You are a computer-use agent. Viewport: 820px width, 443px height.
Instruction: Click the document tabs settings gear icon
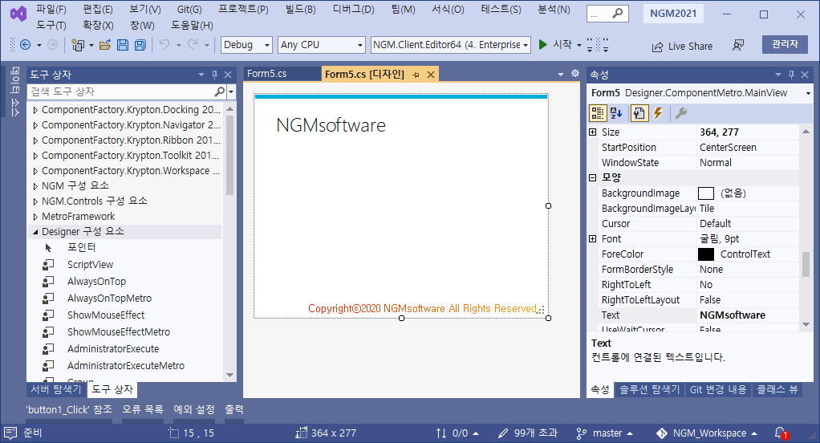575,74
